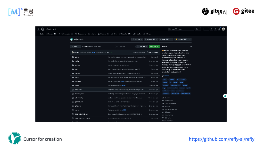Click the Fork button
The width and height of the screenshot is (264, 148).
click(x=164, y=39)
